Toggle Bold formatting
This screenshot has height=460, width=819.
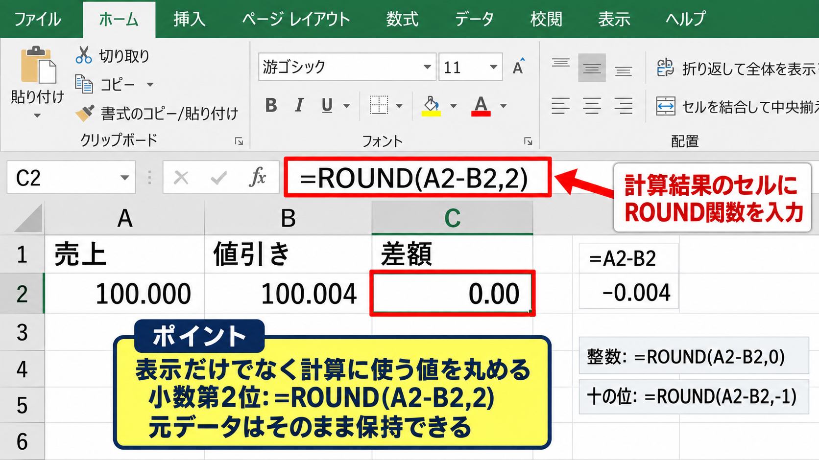click(x=271, y=105)
